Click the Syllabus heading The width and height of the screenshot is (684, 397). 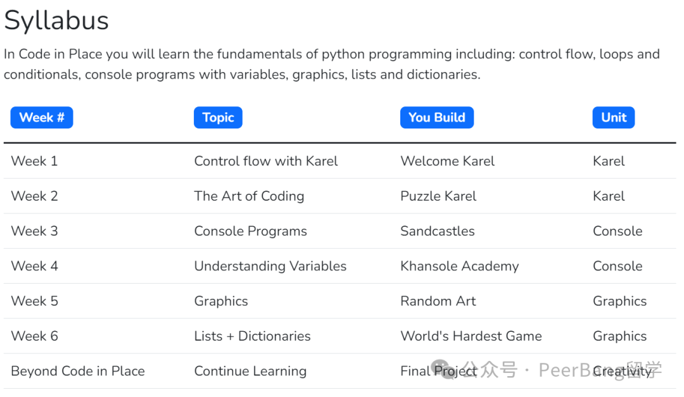tap(56, 20)
